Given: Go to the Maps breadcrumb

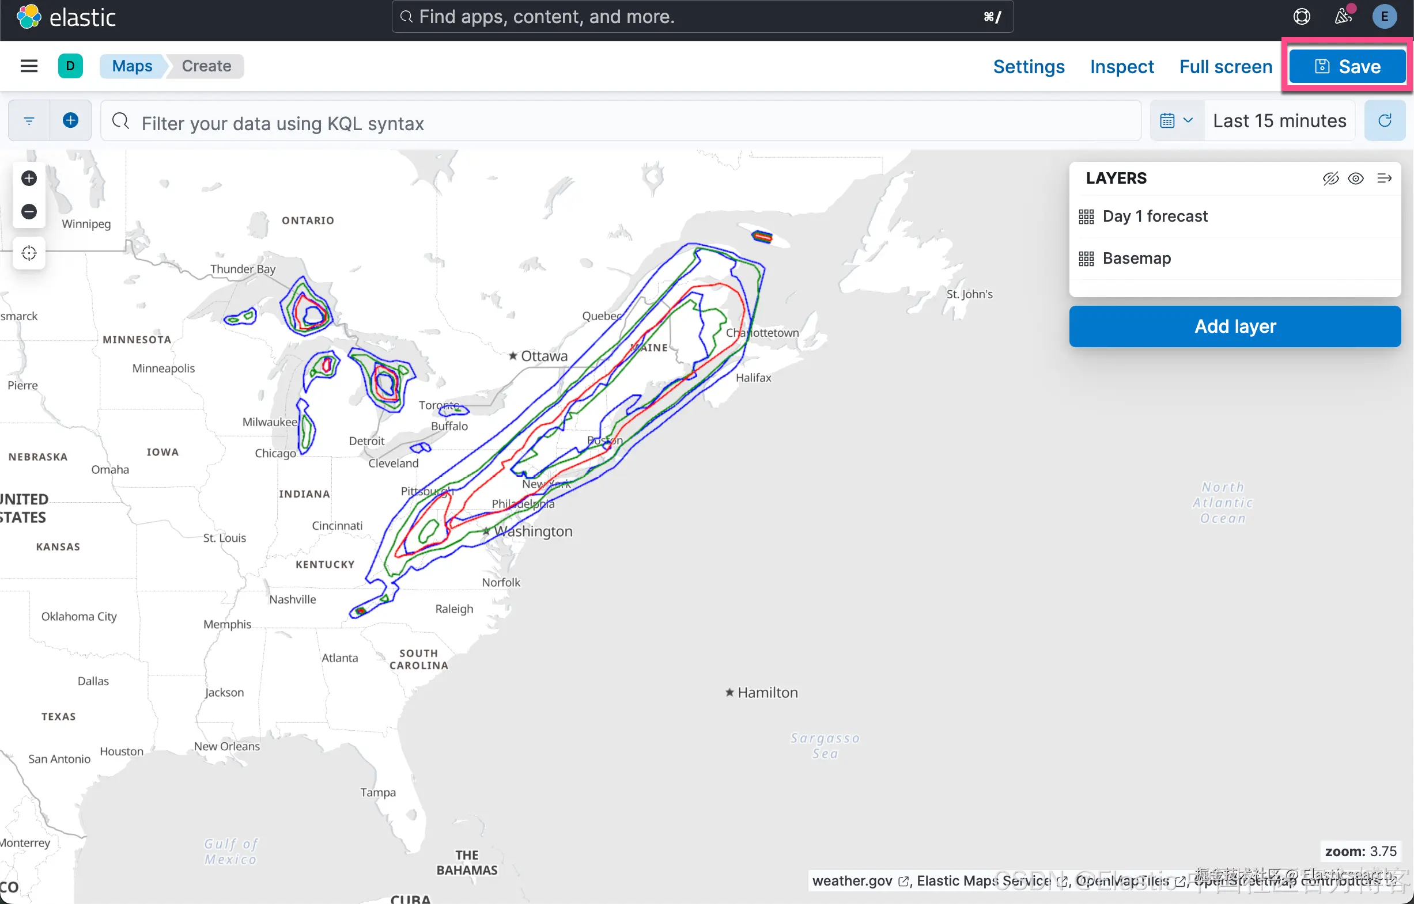Looking at the screenshot, I should coord(131,66).
